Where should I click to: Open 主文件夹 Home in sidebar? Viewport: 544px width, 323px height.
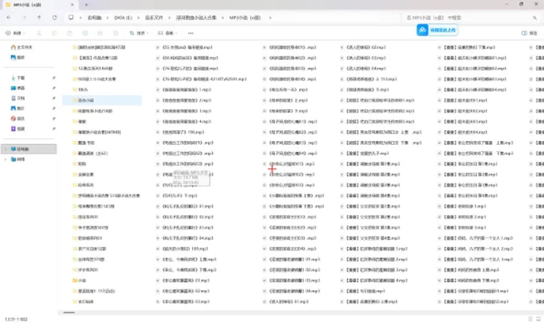(x=22, y=47)
